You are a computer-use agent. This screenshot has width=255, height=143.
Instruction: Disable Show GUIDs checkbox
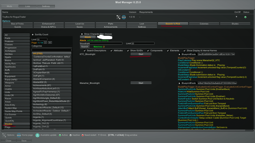(x=127, y=51)
